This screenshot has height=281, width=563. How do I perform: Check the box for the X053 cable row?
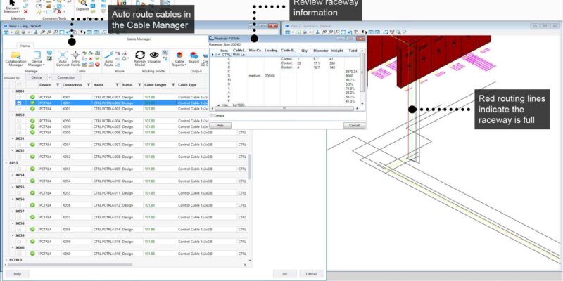tap(19, 169)
